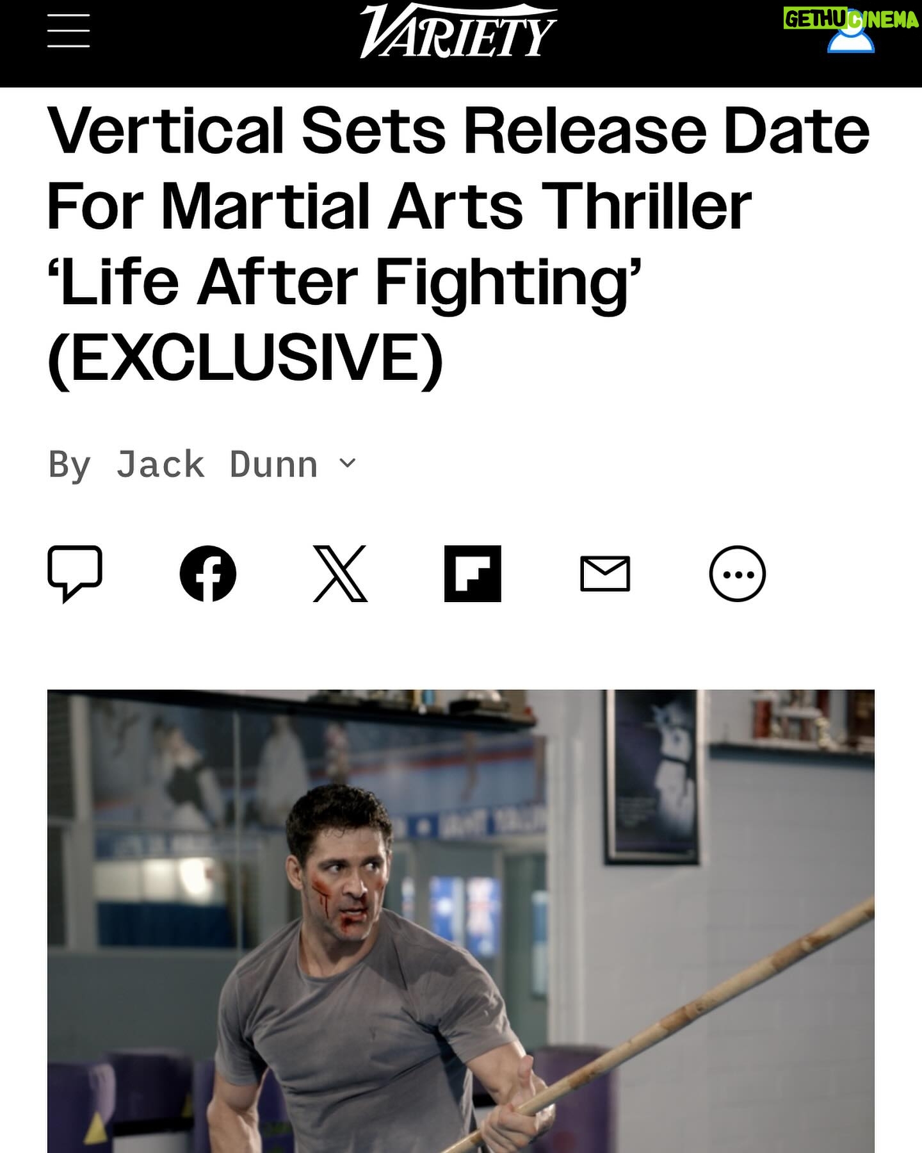This screenshot has width=922, height=1153.
Task: Share article on X
Action: (x=340, y=573)
